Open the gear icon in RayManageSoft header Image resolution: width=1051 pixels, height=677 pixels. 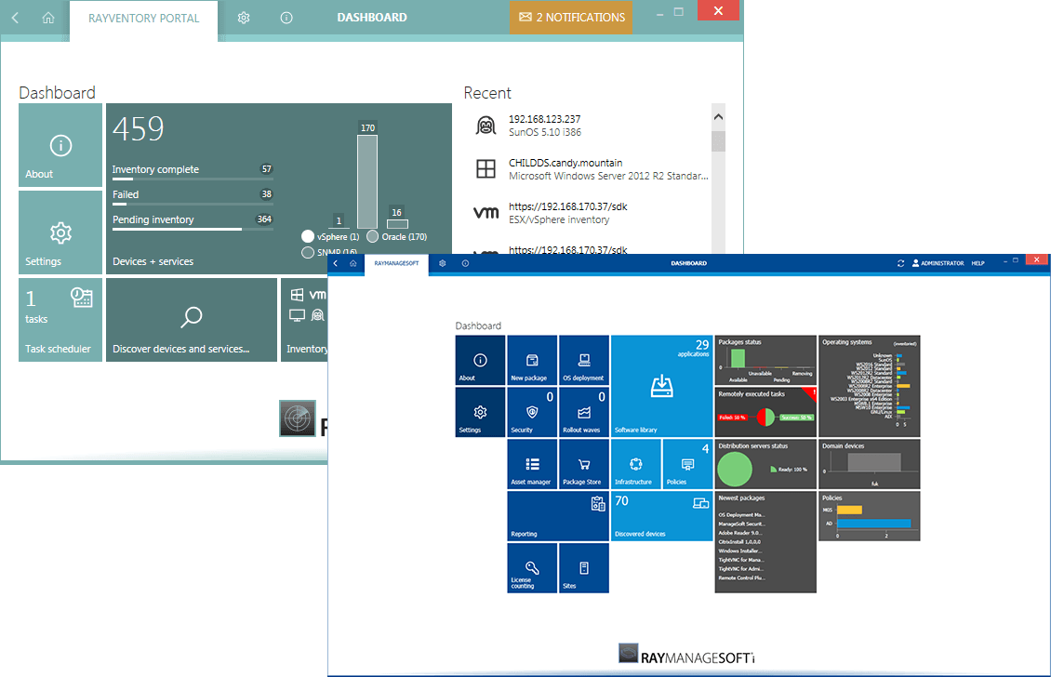443,263
